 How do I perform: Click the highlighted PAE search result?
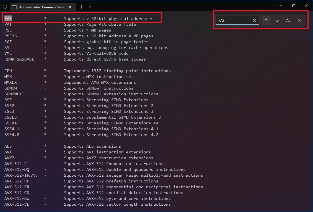[x=8, y=18]
